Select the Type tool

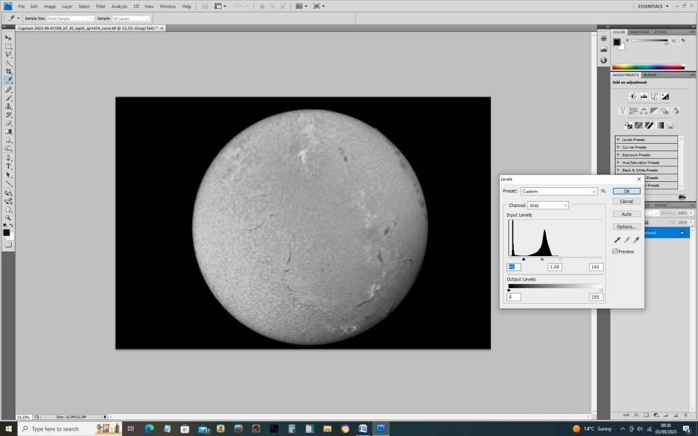tap(8, 166)
